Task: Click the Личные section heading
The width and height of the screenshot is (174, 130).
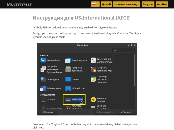Action: (x=44, y=56)
